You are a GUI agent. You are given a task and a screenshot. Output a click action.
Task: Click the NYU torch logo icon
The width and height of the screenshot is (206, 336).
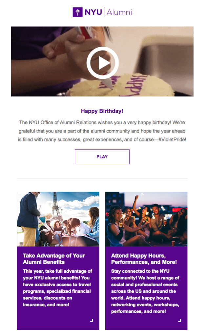point(78,12)
